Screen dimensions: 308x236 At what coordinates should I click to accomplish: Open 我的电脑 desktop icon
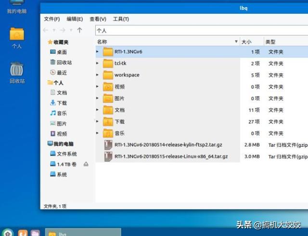(x=17, y=7)
